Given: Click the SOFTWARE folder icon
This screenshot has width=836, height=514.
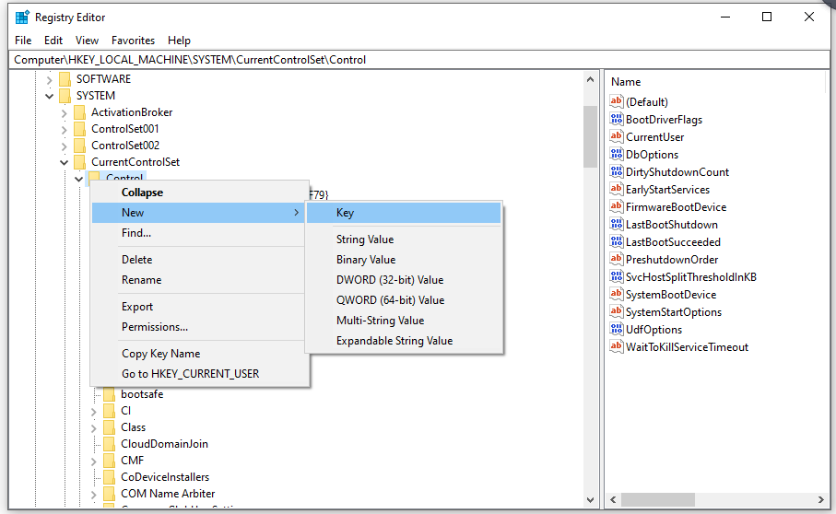Looking at the screenshot, I should tap(65, 79).
